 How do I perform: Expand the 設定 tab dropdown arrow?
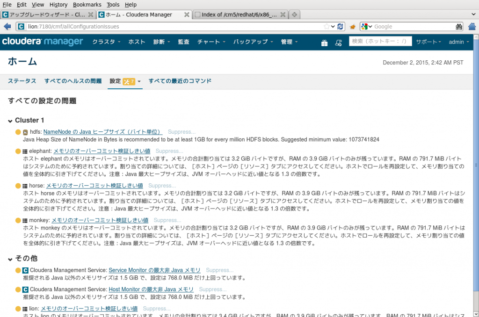(x=139, y=81)
